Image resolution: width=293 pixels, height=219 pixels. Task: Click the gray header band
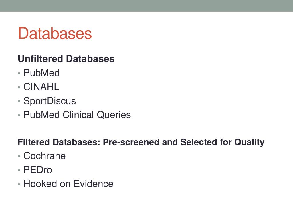tap(146, 6)
